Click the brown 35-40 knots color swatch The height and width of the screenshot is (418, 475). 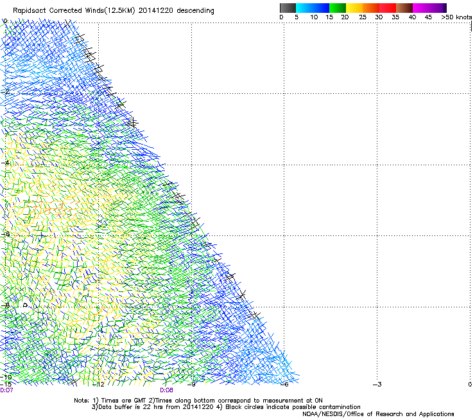coord(404,8)
